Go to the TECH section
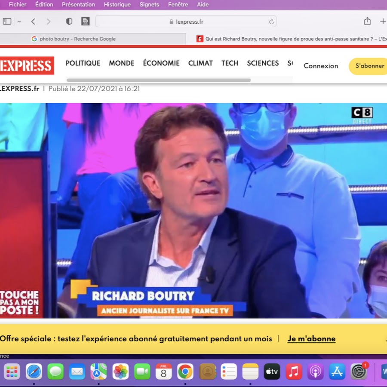Image resolution: width=387 pixels, height=387 pixels. [x=230, y=63]
